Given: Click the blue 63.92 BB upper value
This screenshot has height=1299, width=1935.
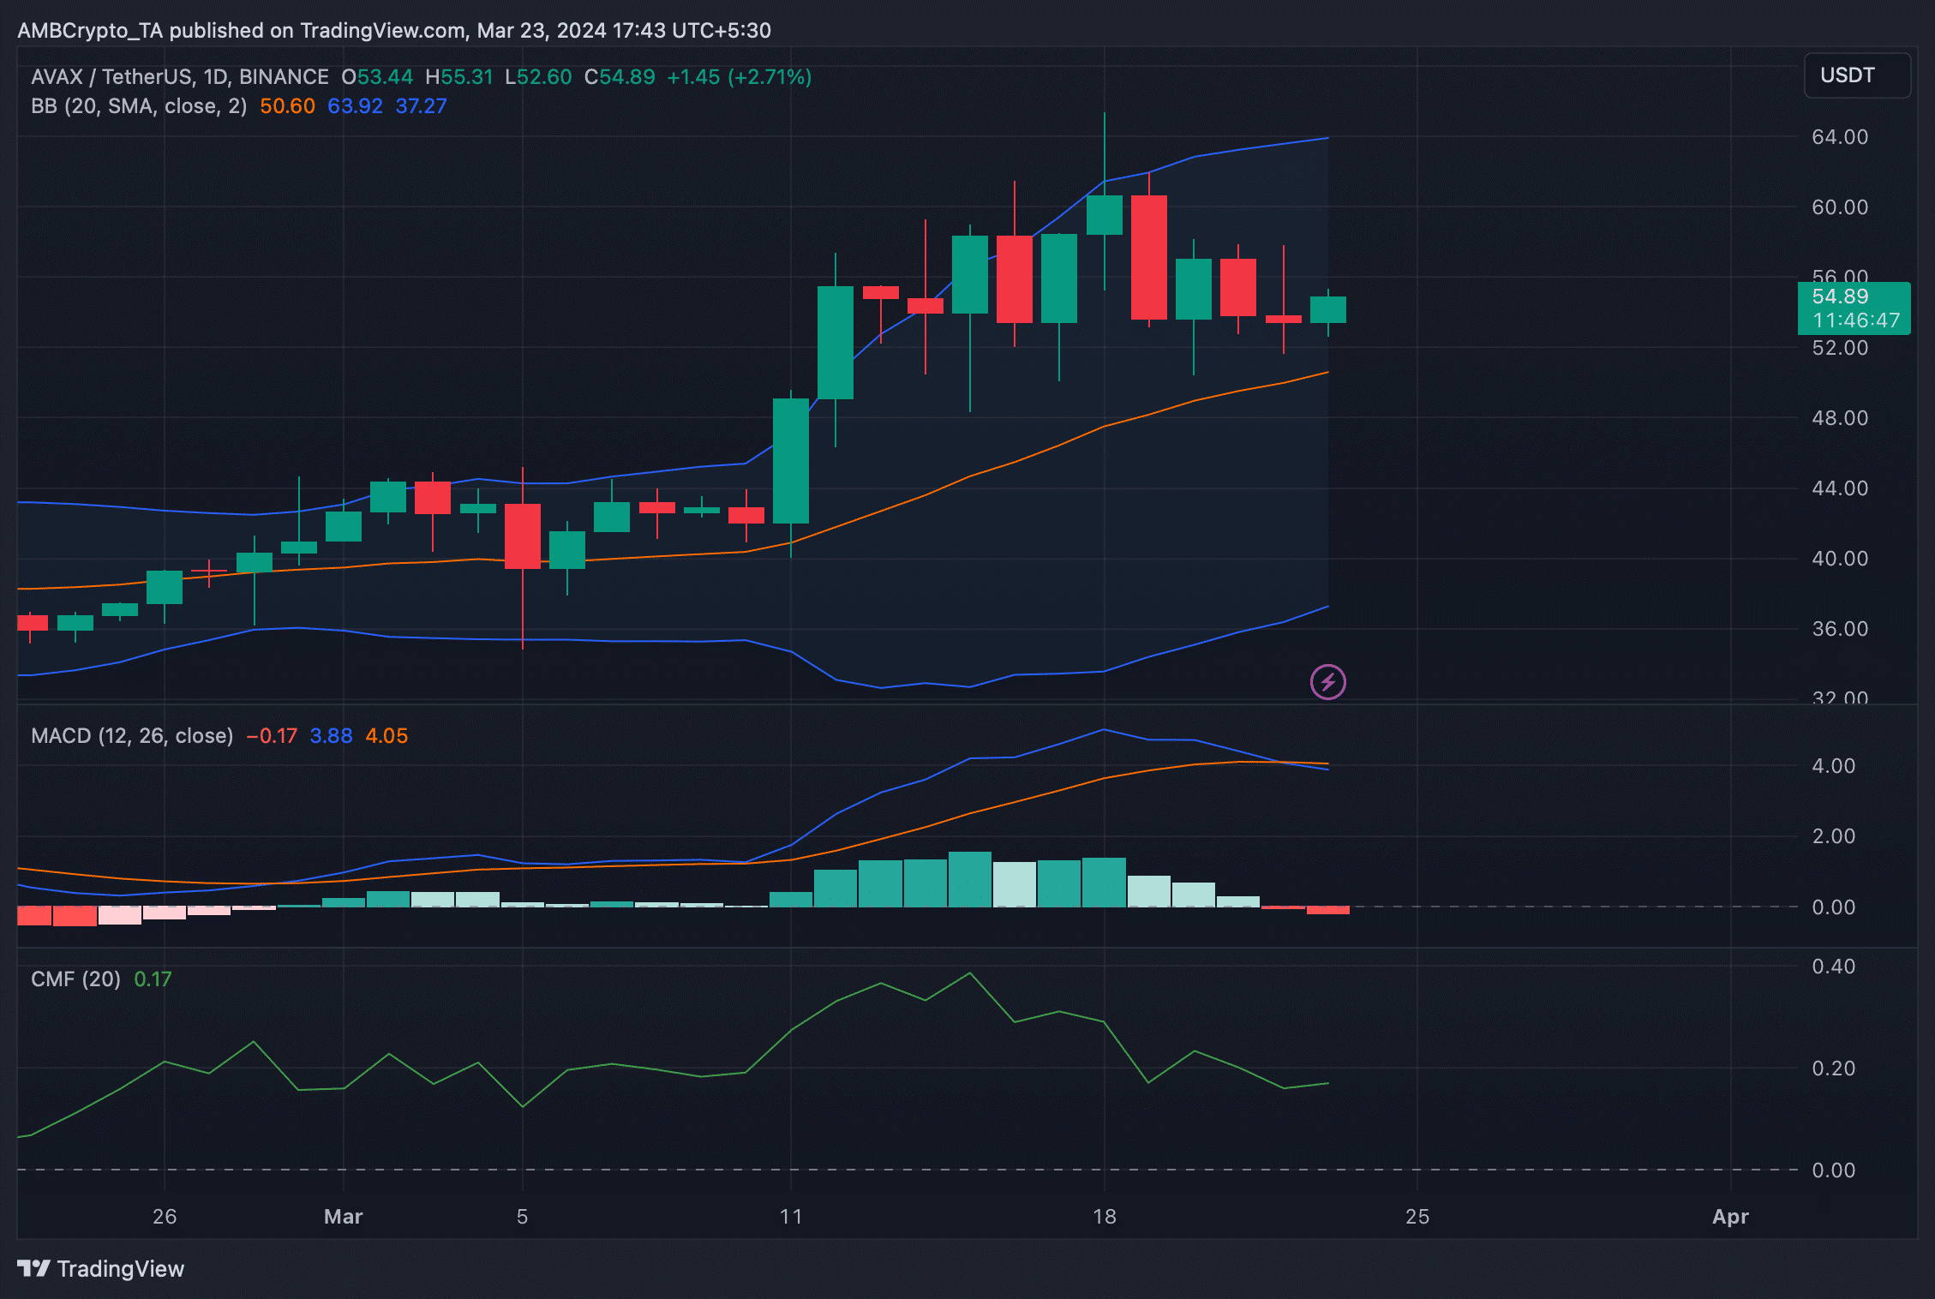Looking at the screenshot, I should point(355,106).
